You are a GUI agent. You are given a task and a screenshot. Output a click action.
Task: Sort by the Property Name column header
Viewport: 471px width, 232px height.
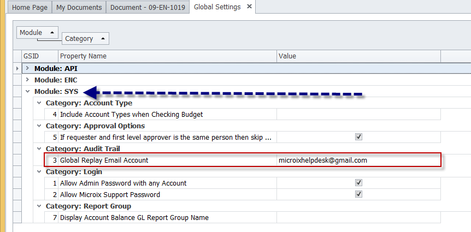(167, 56)
